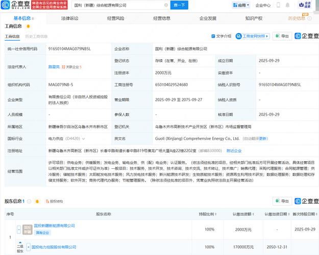Select organization code MAG079NB-5
Viewport: 319px width, 255px height.
pyautogui.click(x=60, y=85)
